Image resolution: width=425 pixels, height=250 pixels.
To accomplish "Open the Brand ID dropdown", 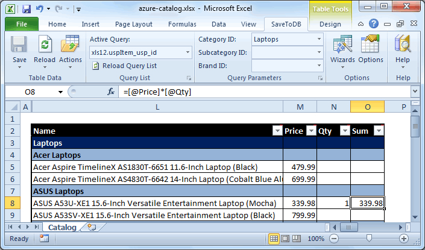I will (x=319, y=66).
